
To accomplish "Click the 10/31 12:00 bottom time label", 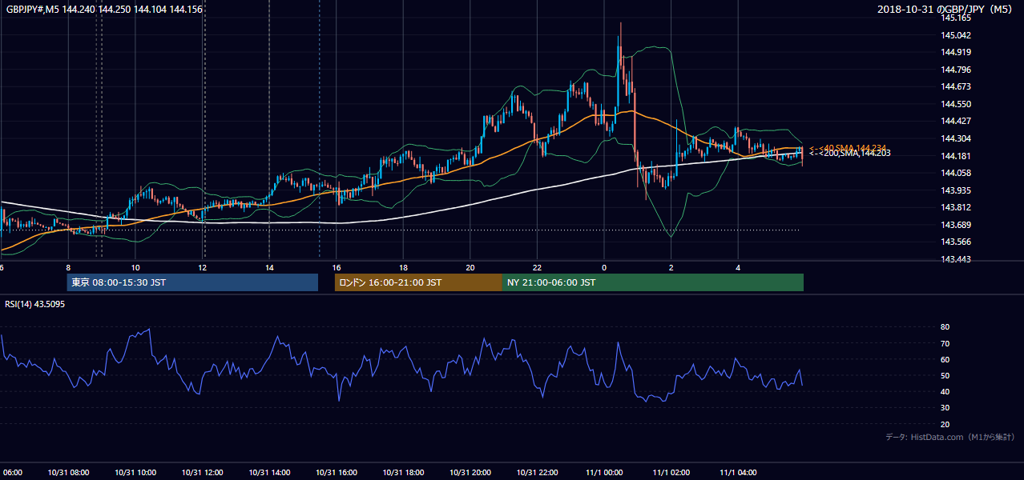I will [x=202, y=473].
